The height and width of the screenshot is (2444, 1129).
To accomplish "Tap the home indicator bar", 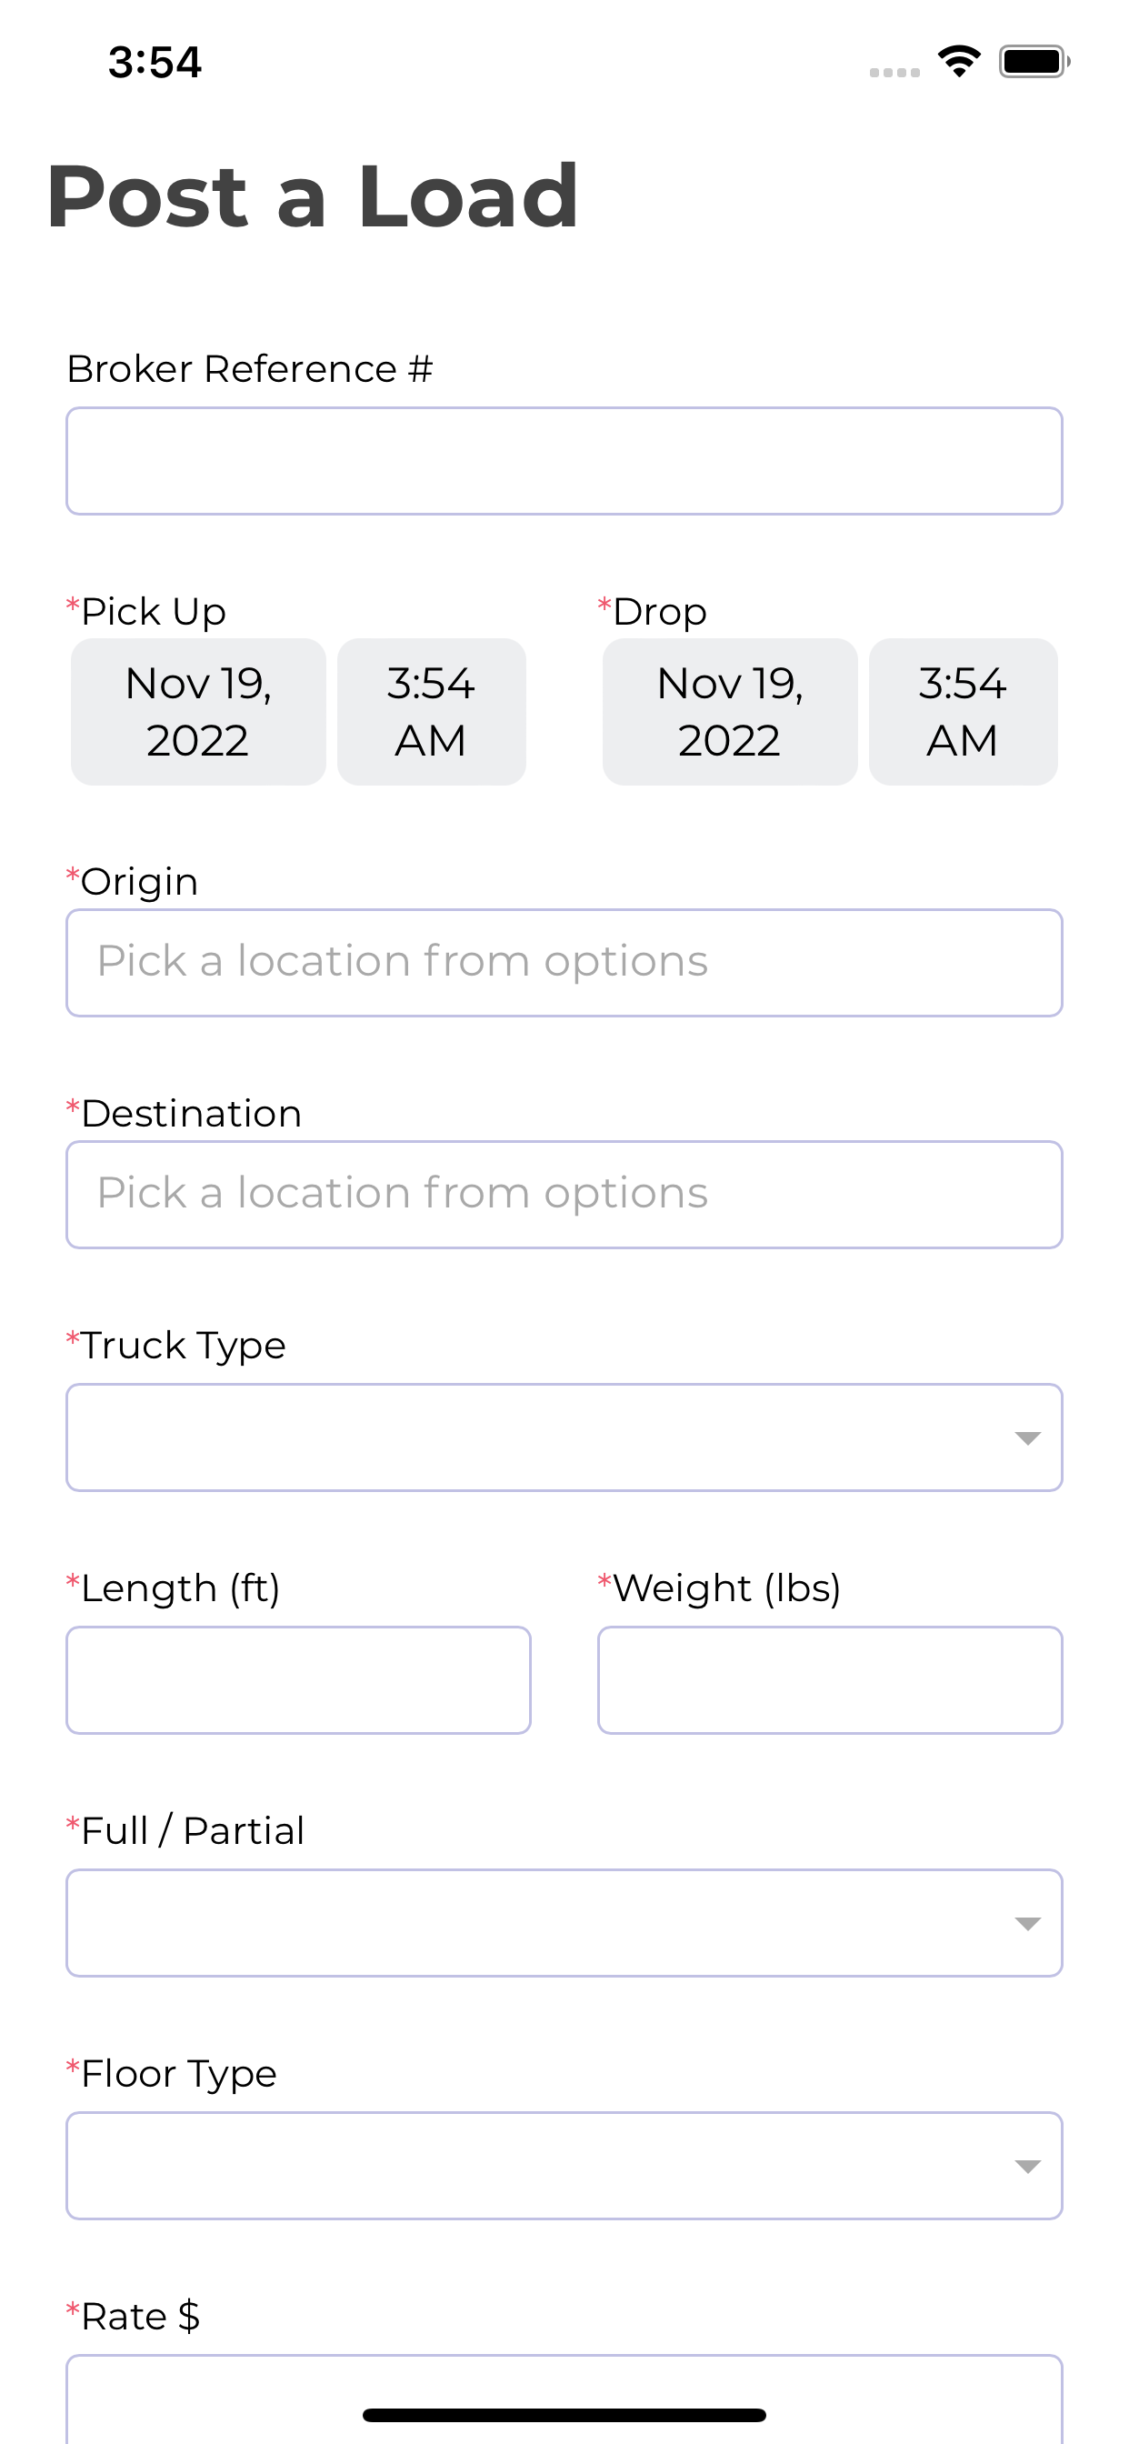I will pos(564,2415).
